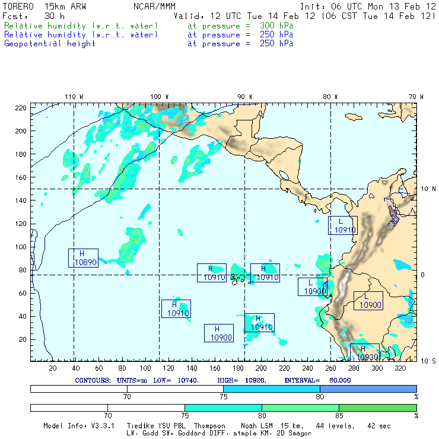Click the light green 80-85 colorbar segment
Image resolution: width=439 pixels, height=439 pixels.
pos(300,408)
